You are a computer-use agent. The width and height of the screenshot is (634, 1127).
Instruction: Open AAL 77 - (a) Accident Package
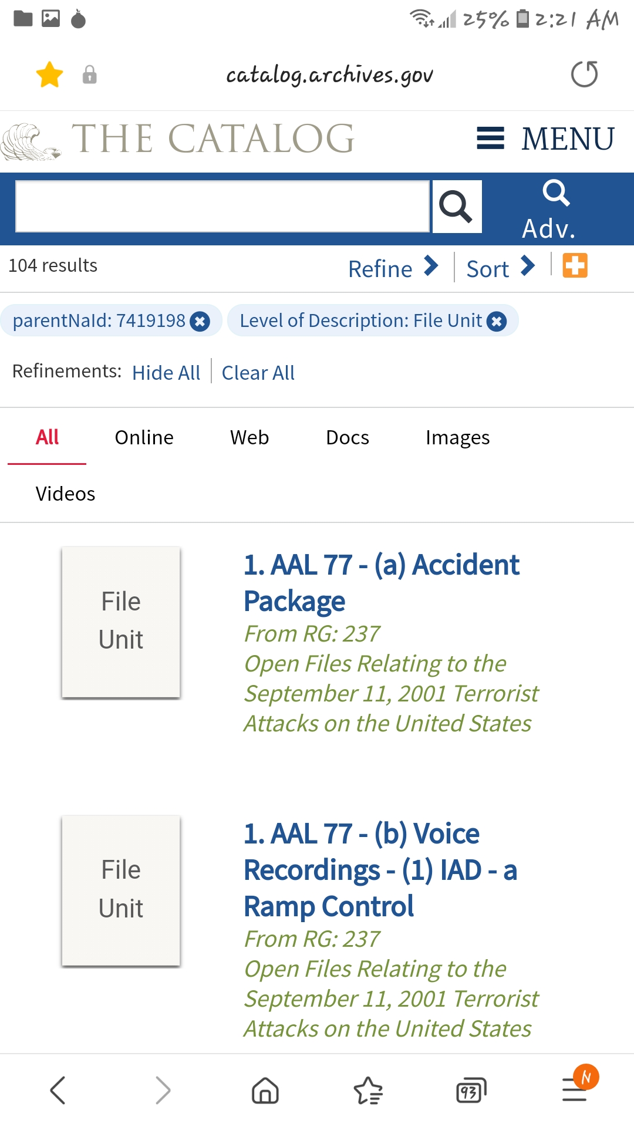(x=381, y=582)
